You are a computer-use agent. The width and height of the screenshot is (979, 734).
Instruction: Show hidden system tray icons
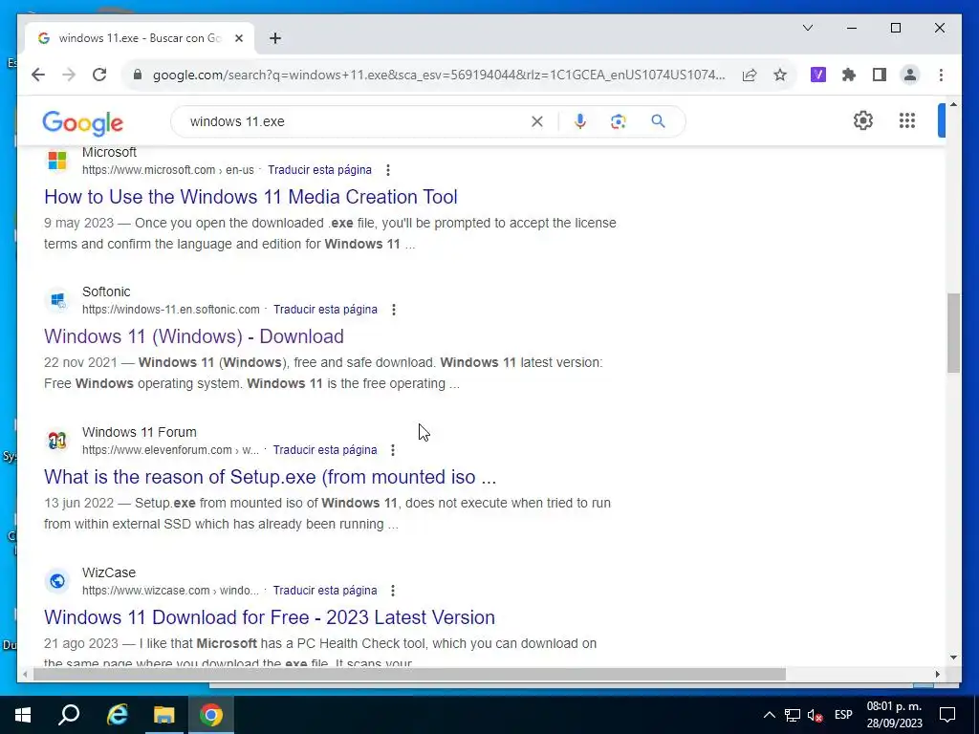(770, 715)
